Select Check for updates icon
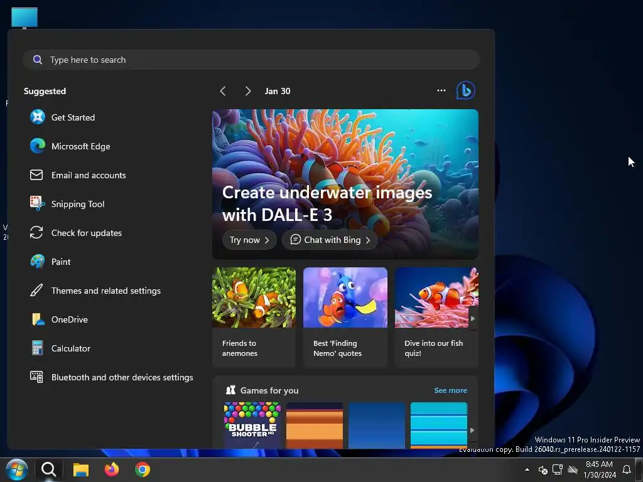The height and width of the screenshot is (482, 643). click(x=36, y=232)
